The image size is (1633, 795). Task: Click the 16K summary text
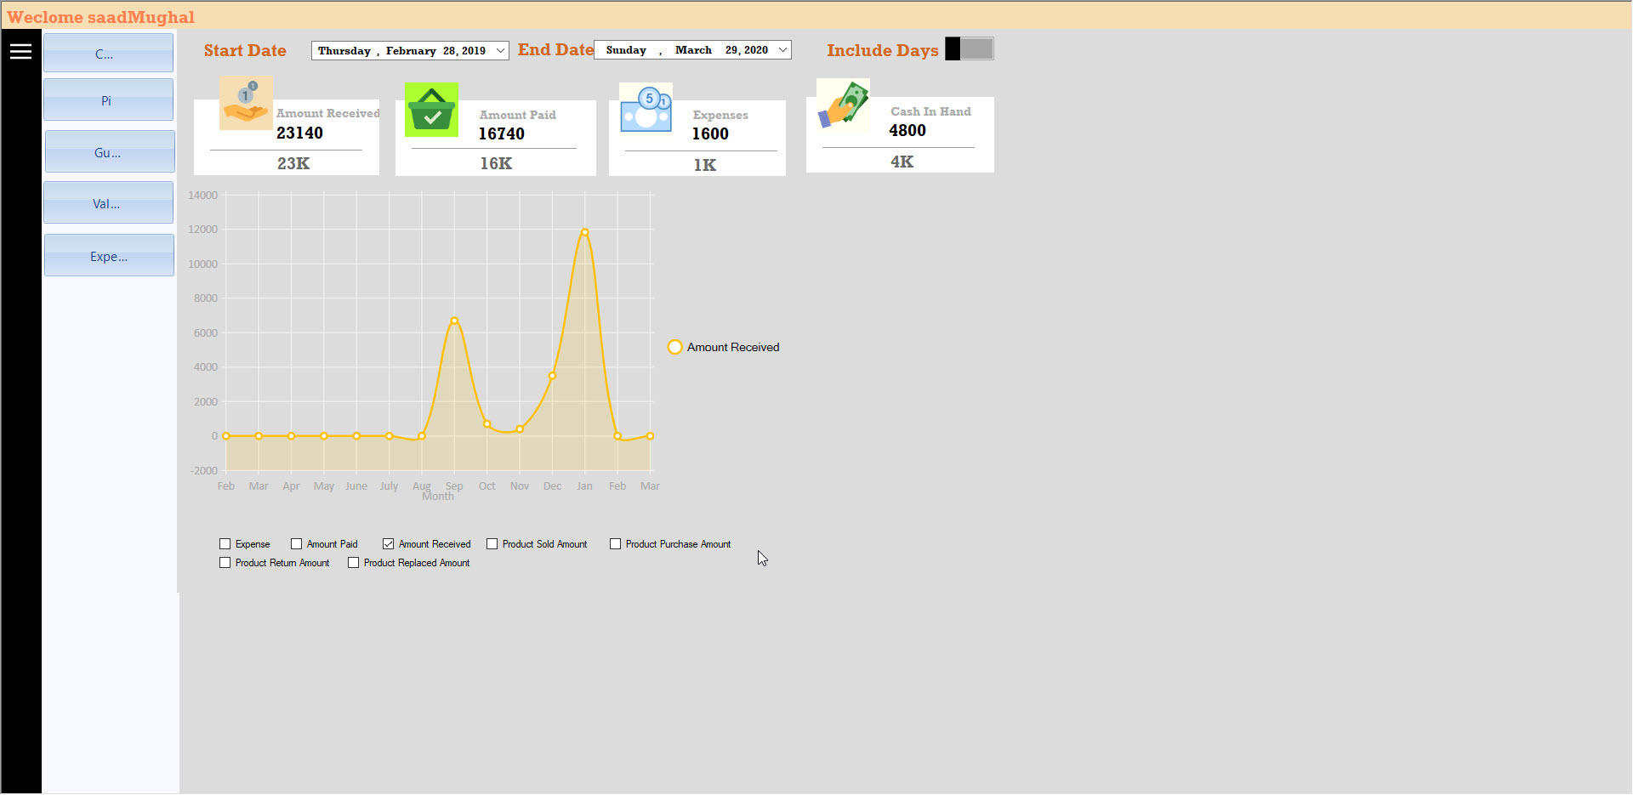496,164
